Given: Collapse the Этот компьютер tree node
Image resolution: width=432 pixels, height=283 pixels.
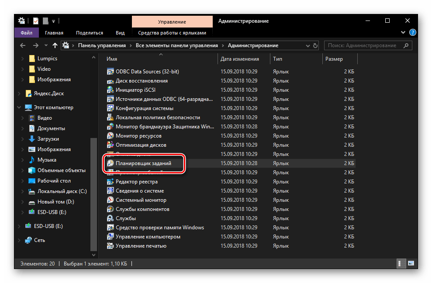Looking at the screenshot, I should pos(18,107).
